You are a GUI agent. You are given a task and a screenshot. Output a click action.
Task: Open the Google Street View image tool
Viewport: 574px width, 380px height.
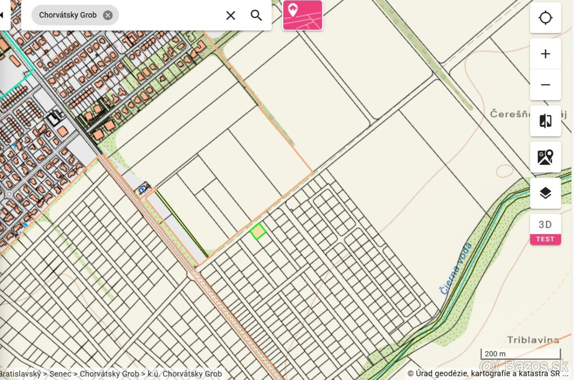tap(545, 157)
